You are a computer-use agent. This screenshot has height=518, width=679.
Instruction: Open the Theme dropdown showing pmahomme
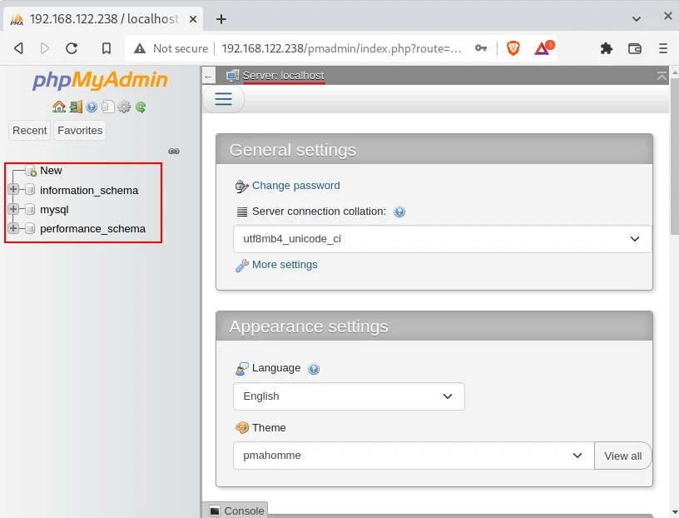coord(414,456)
